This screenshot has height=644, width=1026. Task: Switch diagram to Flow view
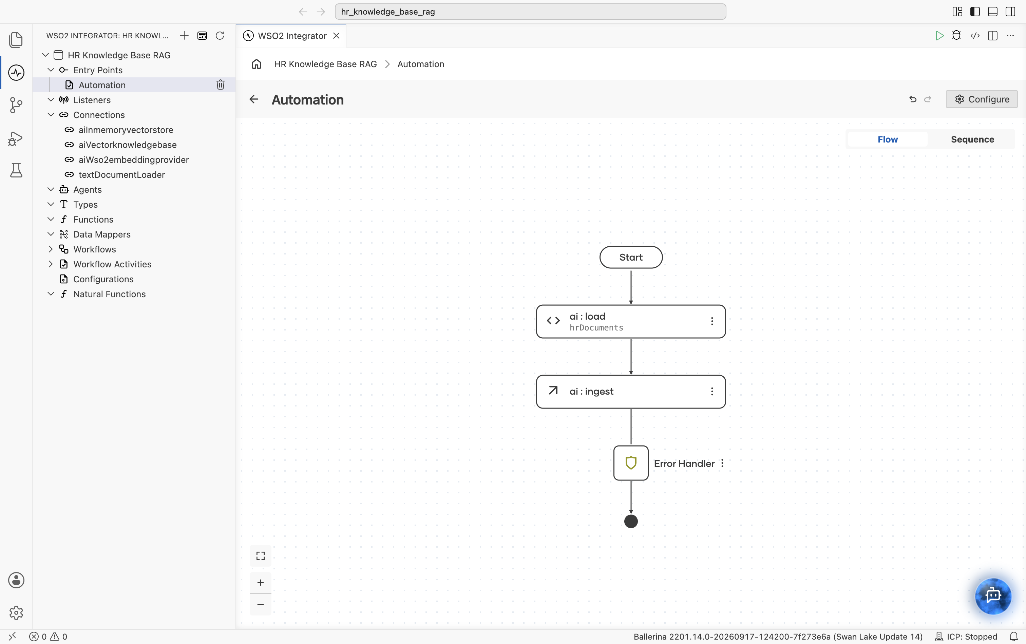tap(887, 139)
